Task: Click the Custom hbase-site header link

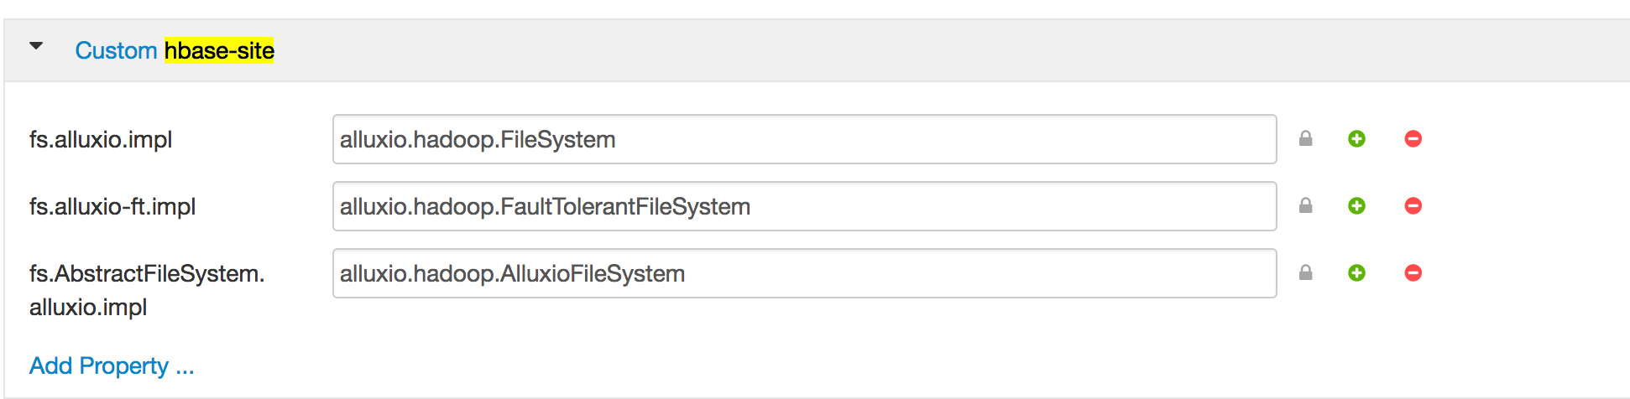Action: (x=175, y=51)
